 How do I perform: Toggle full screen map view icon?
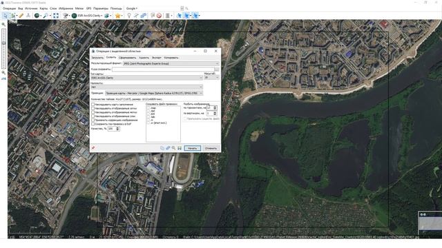click(56, 15)
